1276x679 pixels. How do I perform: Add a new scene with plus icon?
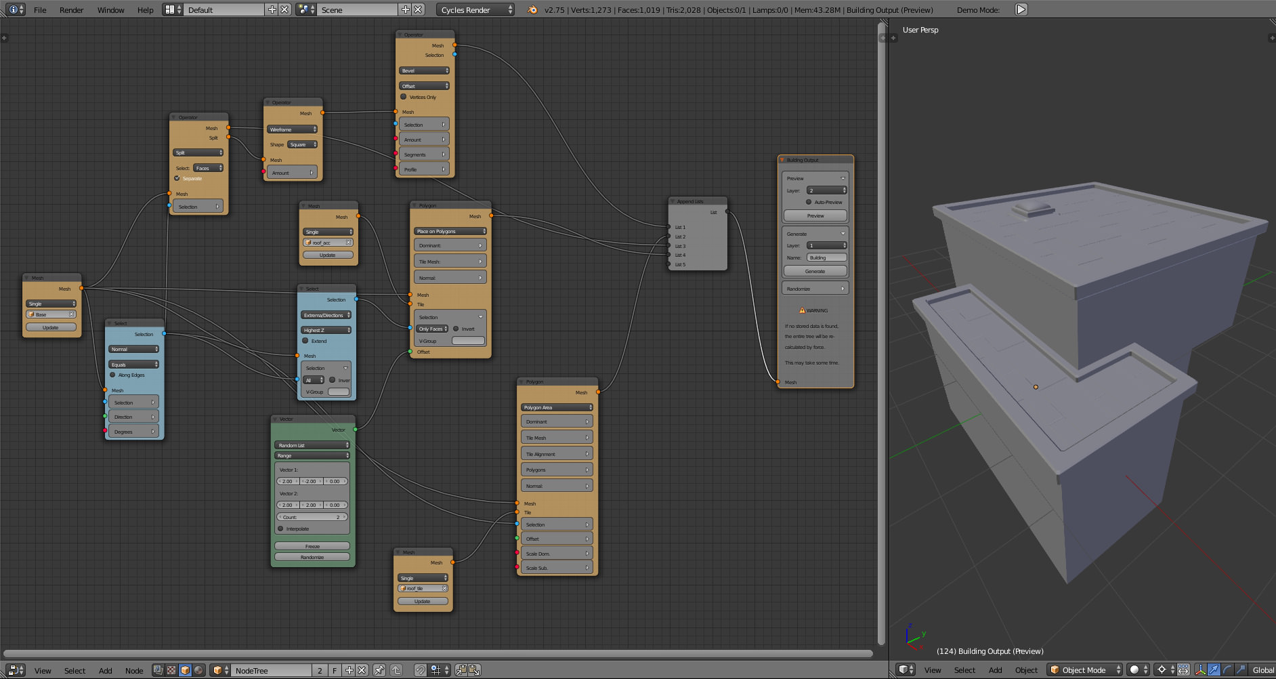pos(405,9)
